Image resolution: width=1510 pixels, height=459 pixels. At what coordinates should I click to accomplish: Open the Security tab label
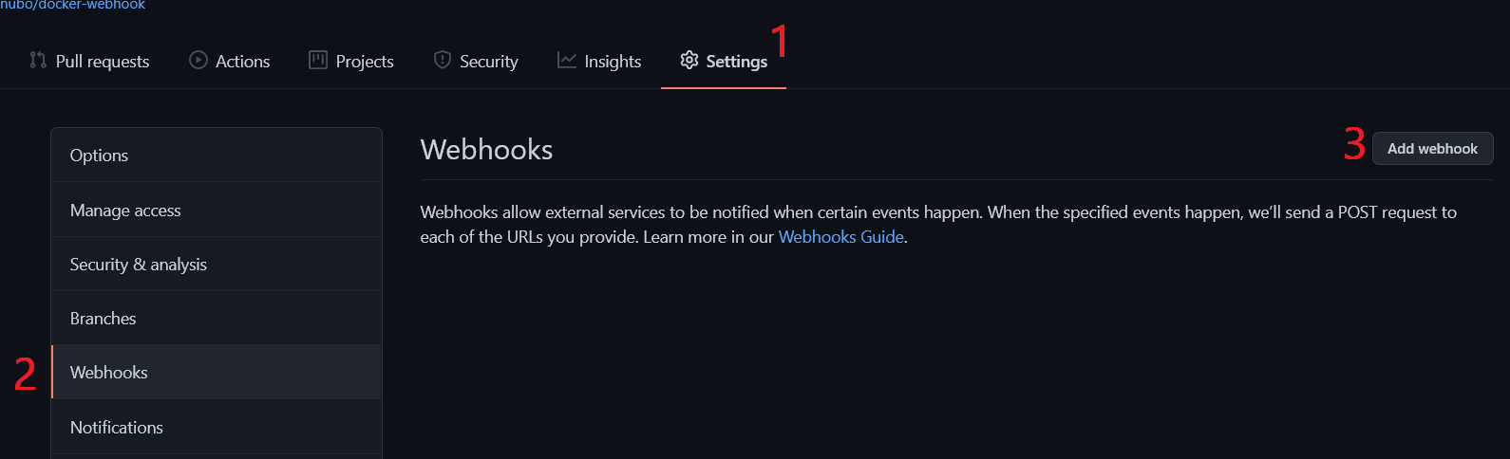[x=489, y=62]
